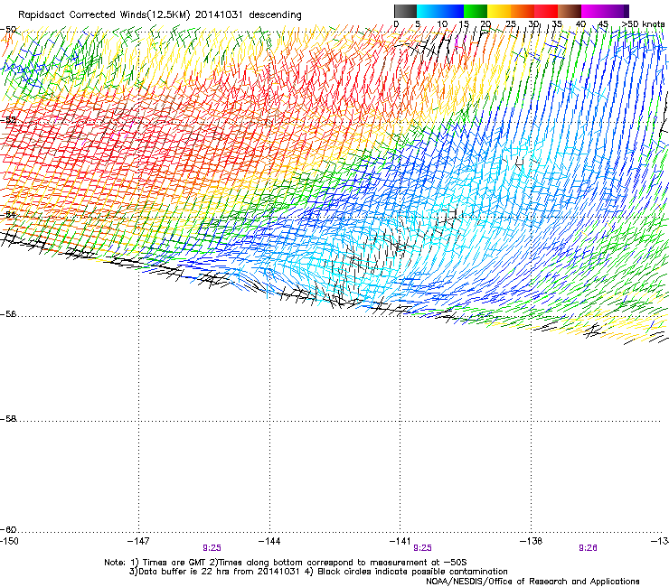Click the purple 45-50 knots legend swatch
Viewport: 669px width, 587px height.
tap(617, 11)
